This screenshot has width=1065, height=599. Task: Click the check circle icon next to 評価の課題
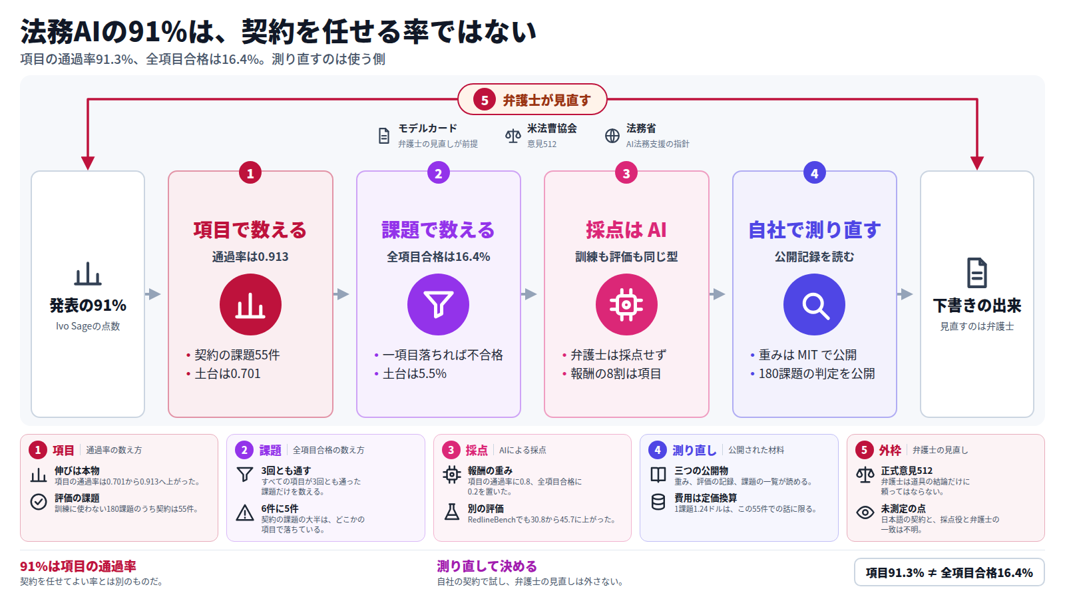tap(39, 502)
